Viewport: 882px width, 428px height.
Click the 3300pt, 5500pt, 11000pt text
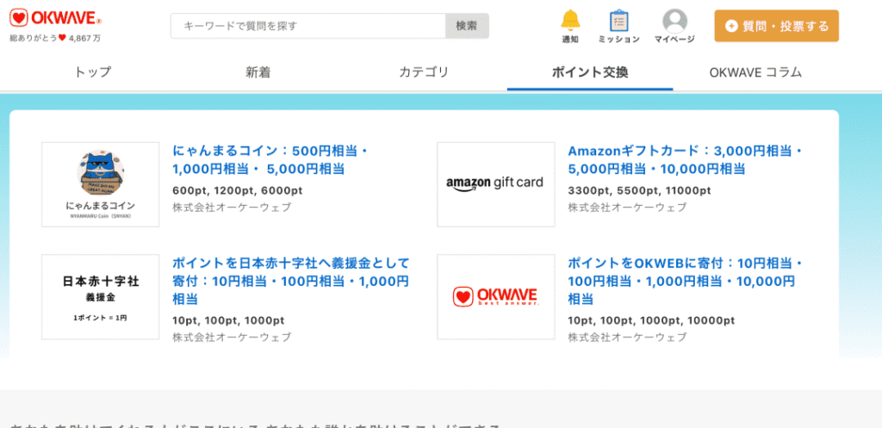pos(640,190)
